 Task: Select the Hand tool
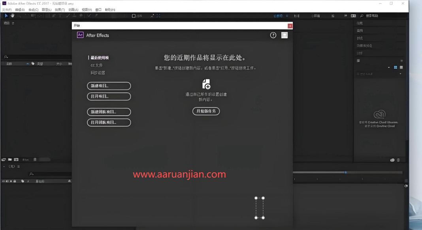[x=12, y=16]
